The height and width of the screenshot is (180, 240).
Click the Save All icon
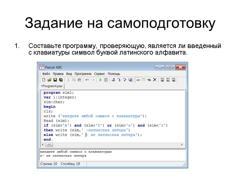(61, 80)
